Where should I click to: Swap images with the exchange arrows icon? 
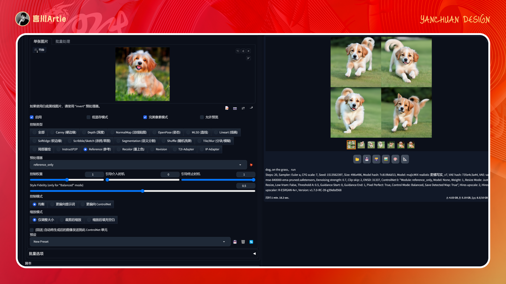pos(243,108)
